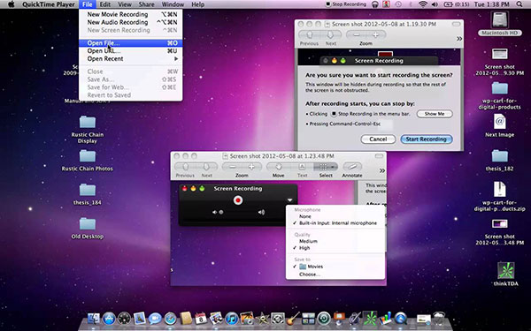Show toolbar overflow chevrons in 1.19.30 PM window
The width and height of the screenshot is (531, 331).
459,39
